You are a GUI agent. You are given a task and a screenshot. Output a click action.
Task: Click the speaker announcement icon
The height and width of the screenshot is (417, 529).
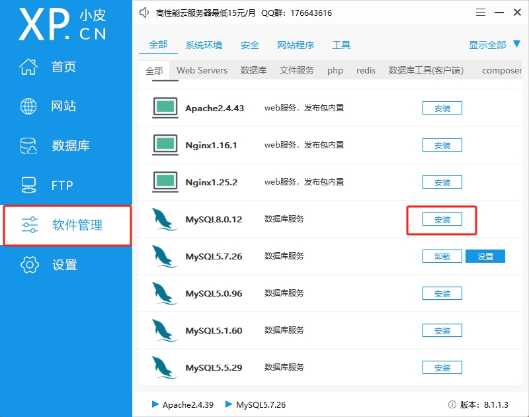click(144, 13)
